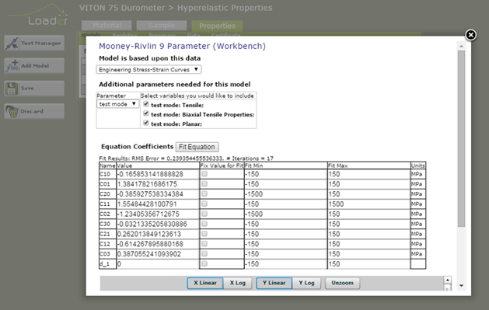The height and width of the screenshot is (310, 489).
Task: Click the C10 Fit Min field
Action: coord(285,174)
